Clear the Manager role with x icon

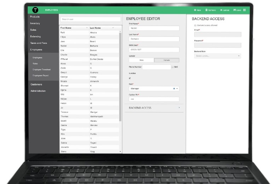click(174, 88)
